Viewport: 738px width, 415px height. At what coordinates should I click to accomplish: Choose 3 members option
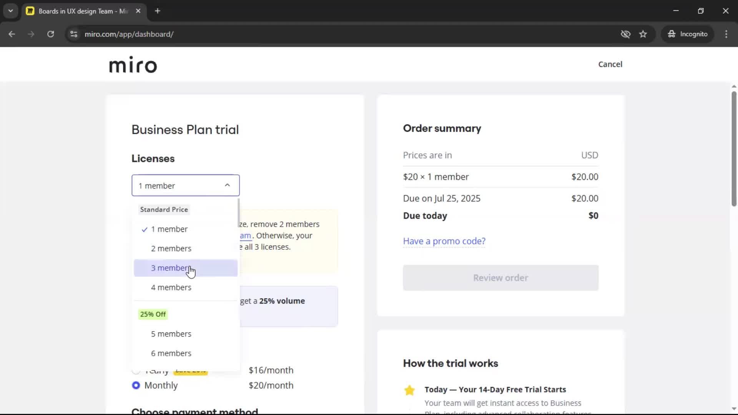[185, 268]
